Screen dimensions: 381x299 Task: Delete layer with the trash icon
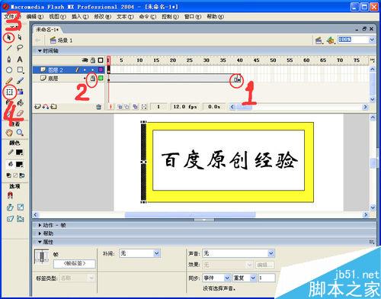(99, 107)
